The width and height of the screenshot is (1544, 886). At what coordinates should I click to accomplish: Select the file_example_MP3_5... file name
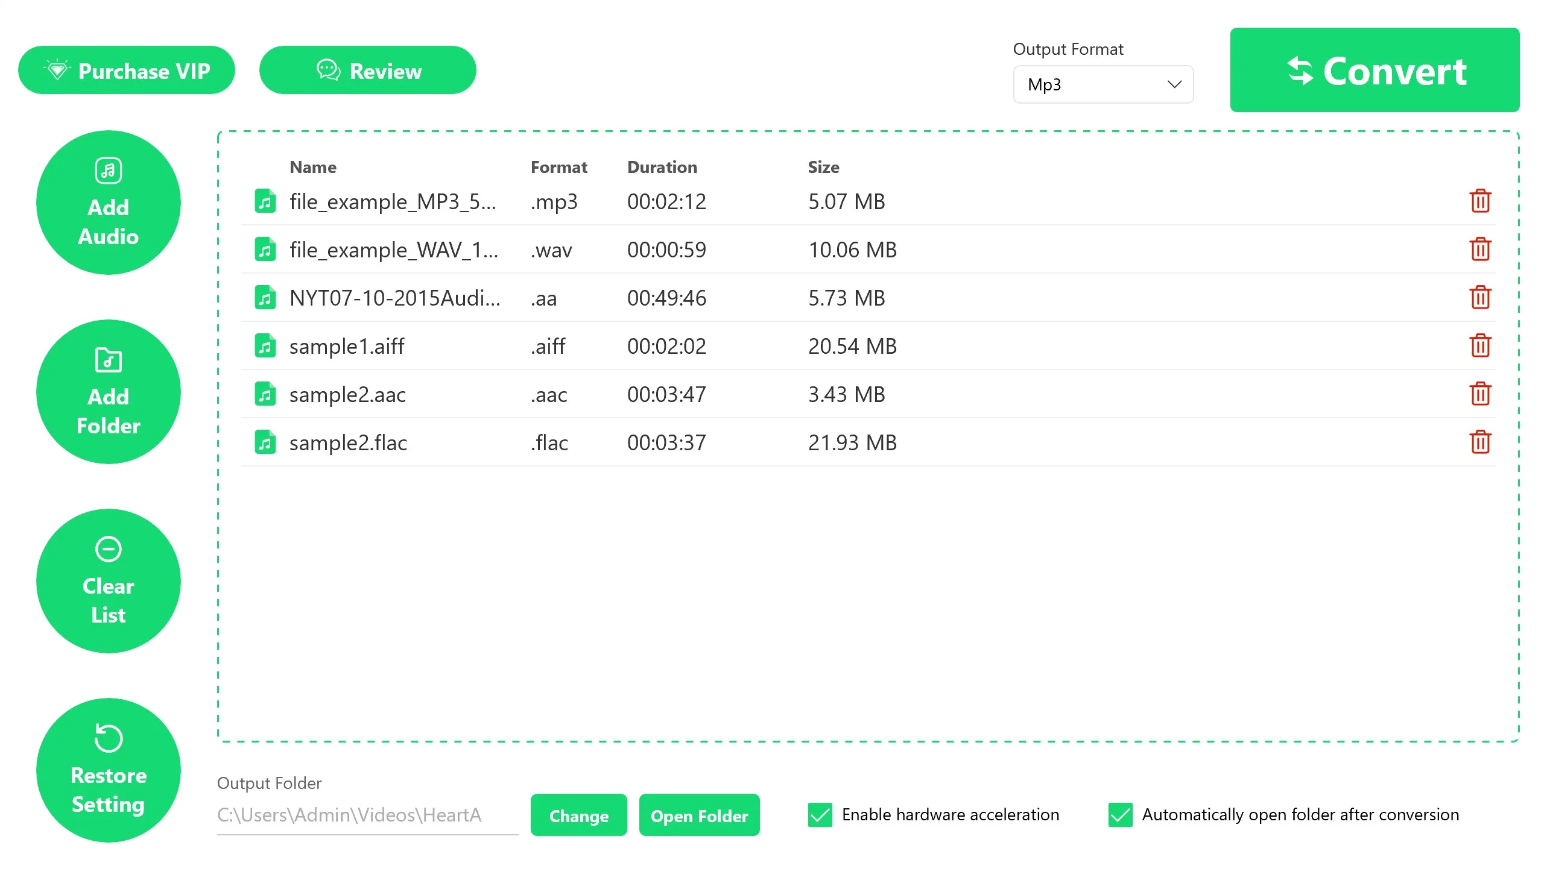pos(393,201)
